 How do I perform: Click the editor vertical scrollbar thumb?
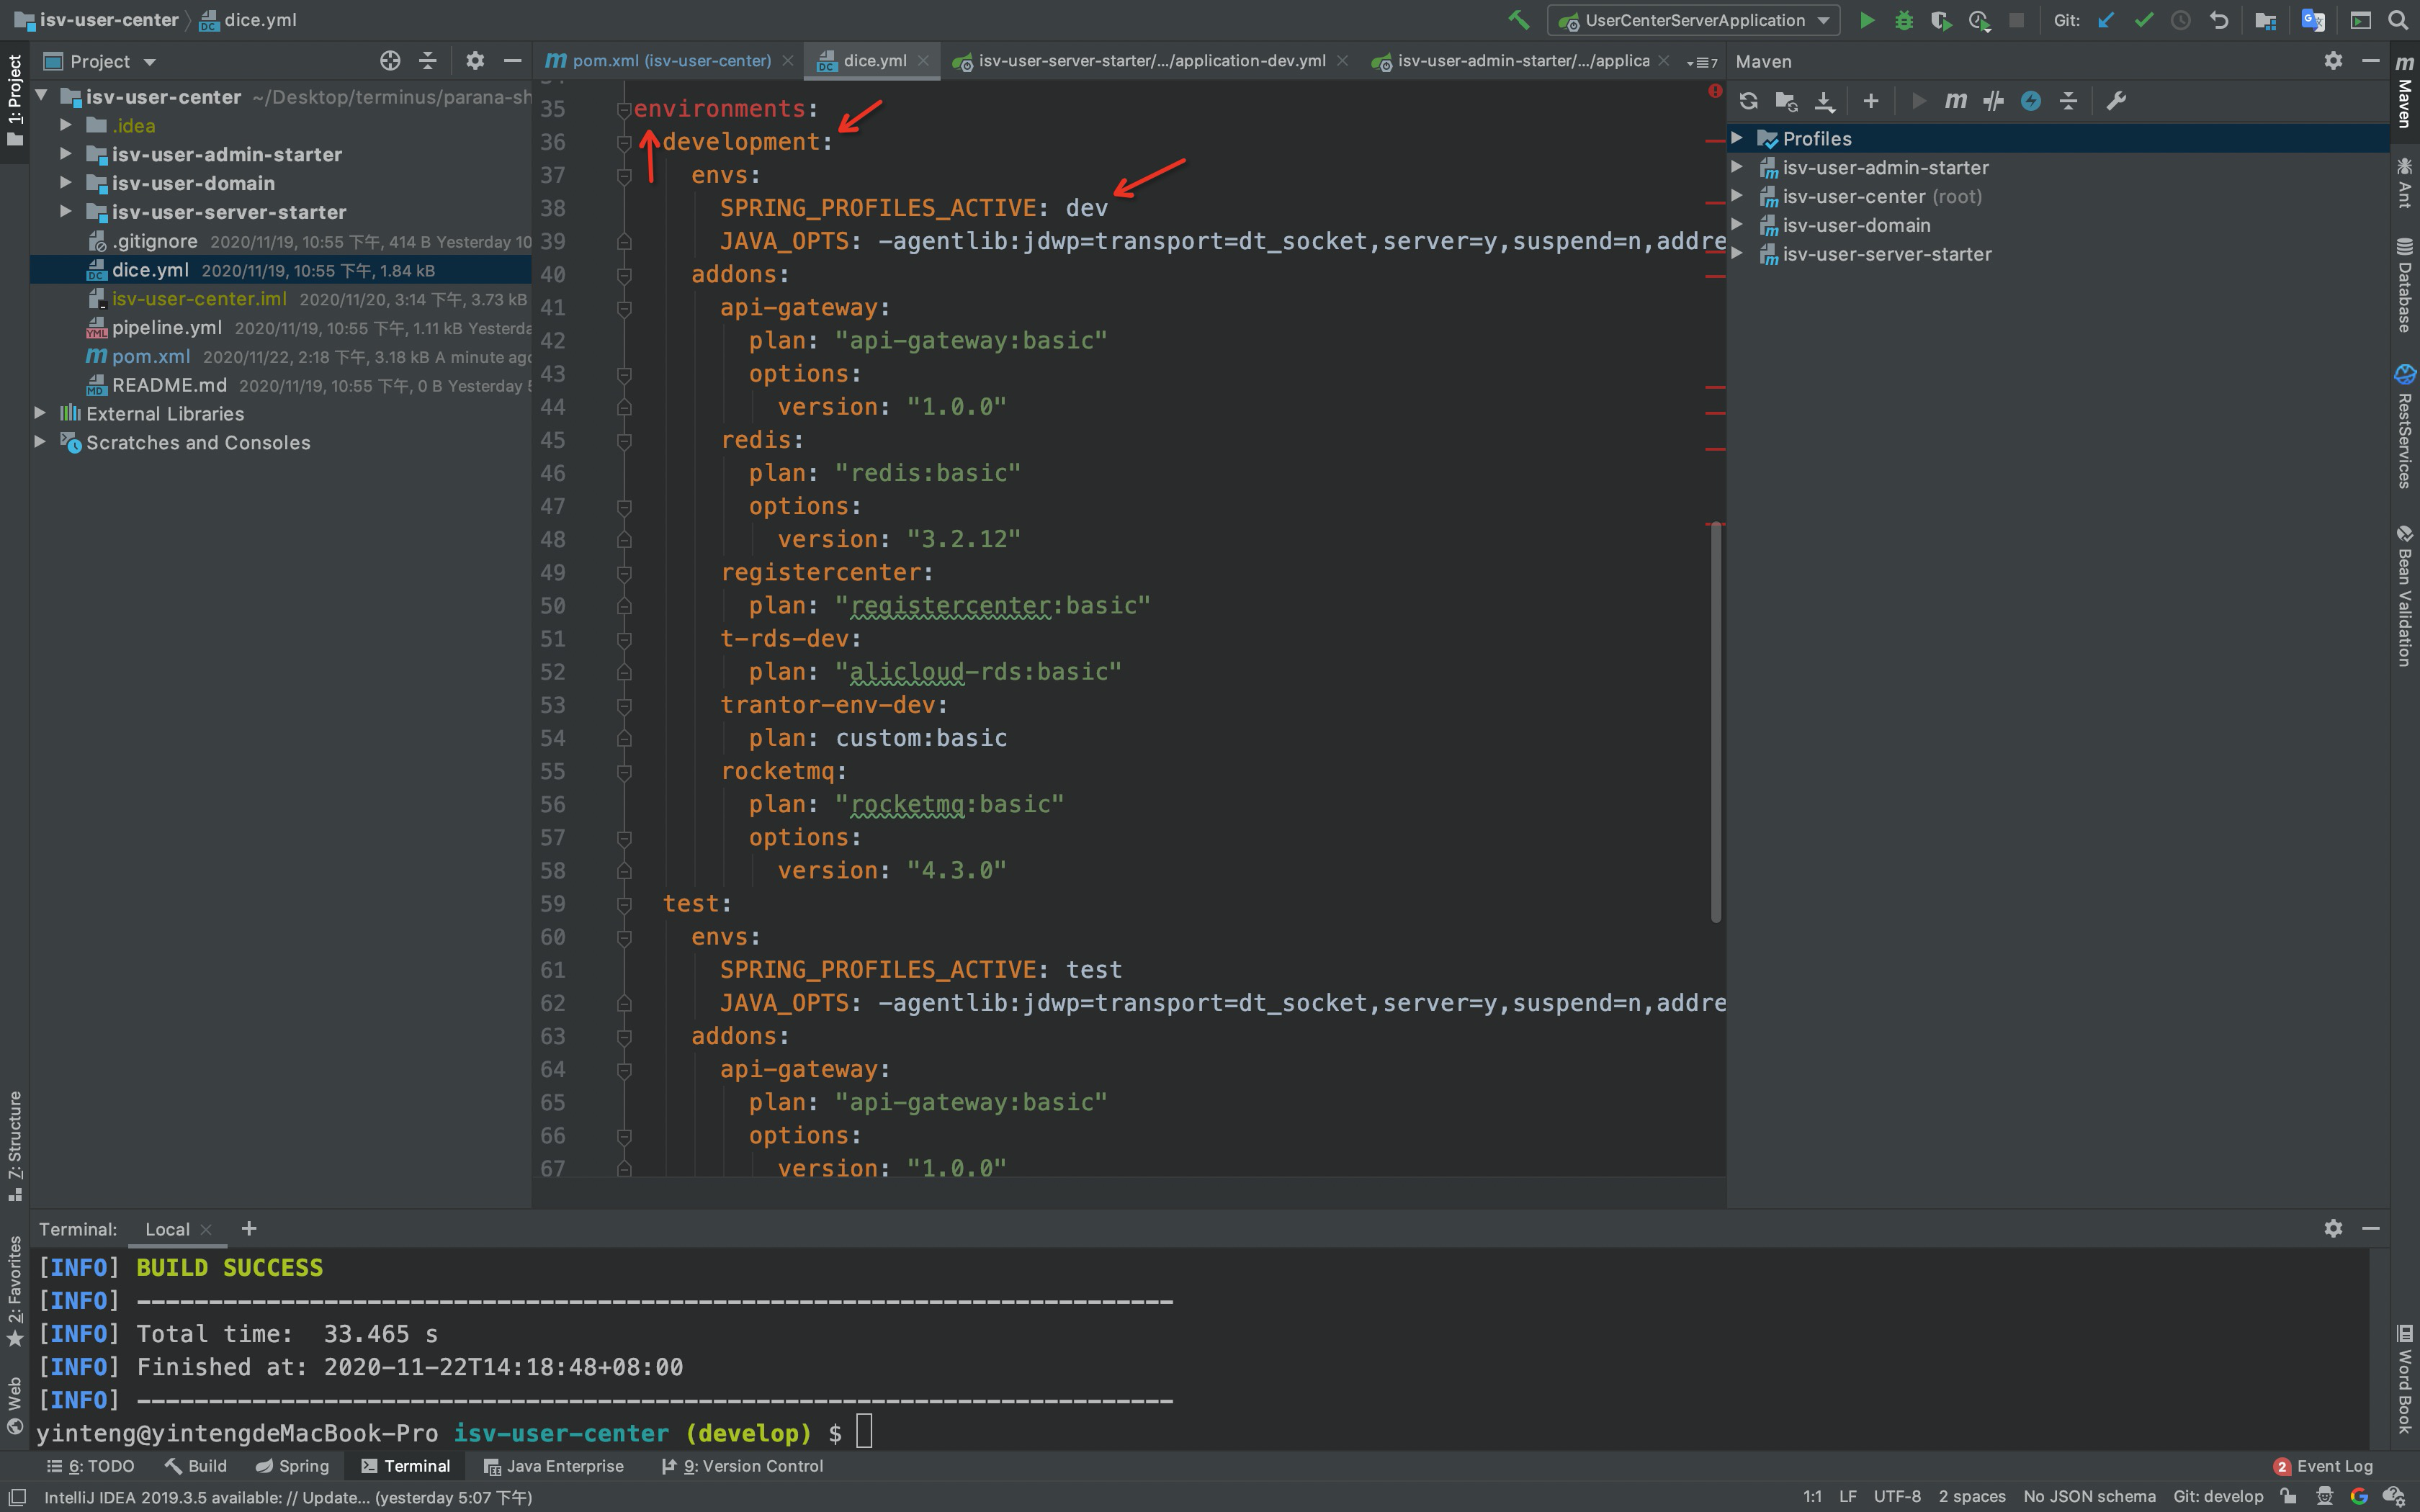pos(1716,721)
